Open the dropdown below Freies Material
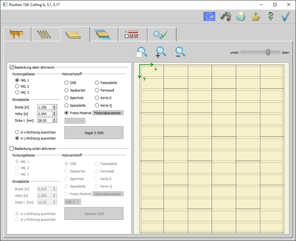Image resolution: width=296 pixels, height=241 pixels. (x=75, y=121)
